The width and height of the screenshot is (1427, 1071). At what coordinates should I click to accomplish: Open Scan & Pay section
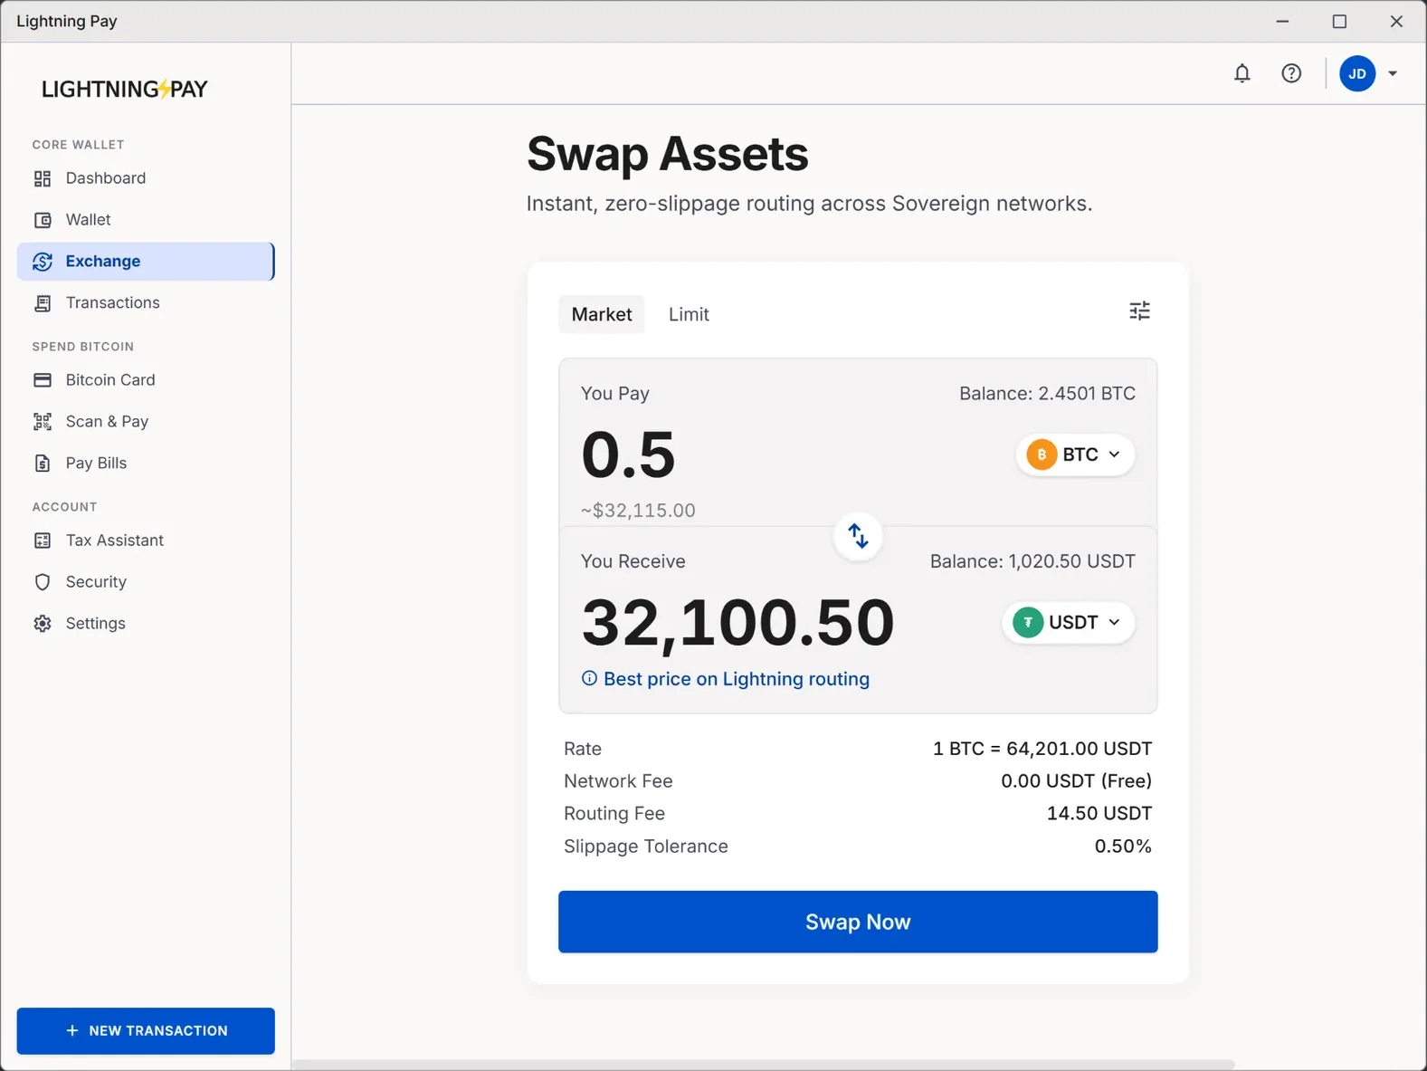coord(145,422)
